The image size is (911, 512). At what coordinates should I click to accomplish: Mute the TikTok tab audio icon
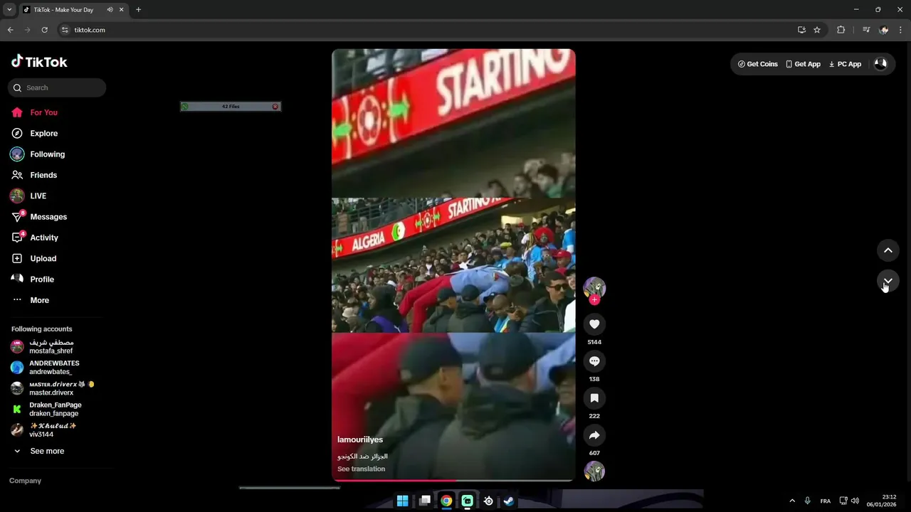pyautogui.click(x=110, y=9)
